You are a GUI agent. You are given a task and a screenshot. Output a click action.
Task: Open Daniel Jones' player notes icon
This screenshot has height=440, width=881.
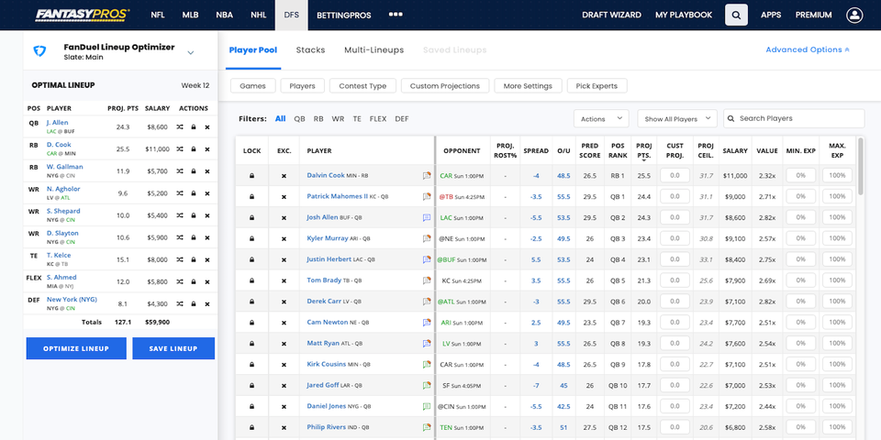[x=427, y=406]
